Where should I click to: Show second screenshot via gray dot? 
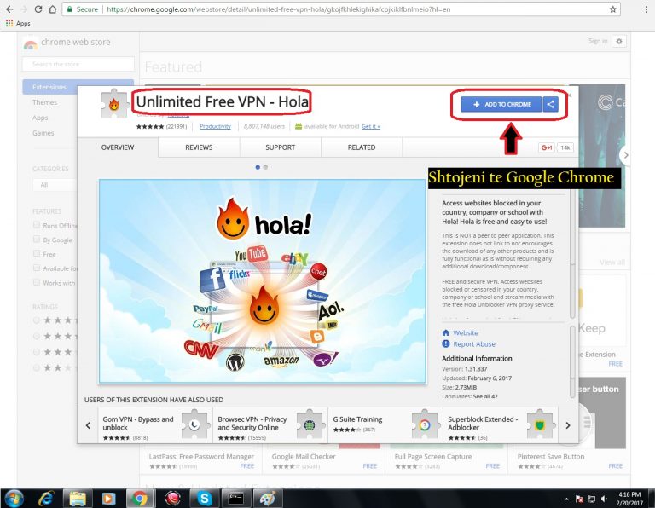(x=265, y=167)
